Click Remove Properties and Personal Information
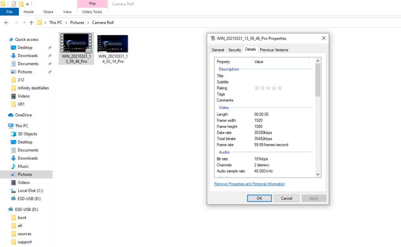Screen dimensions: 401x247 point(249,184)
